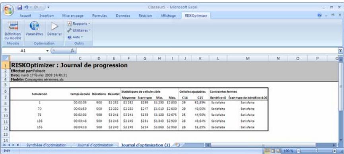Select Max value $2 675

(x=172, y=115)
